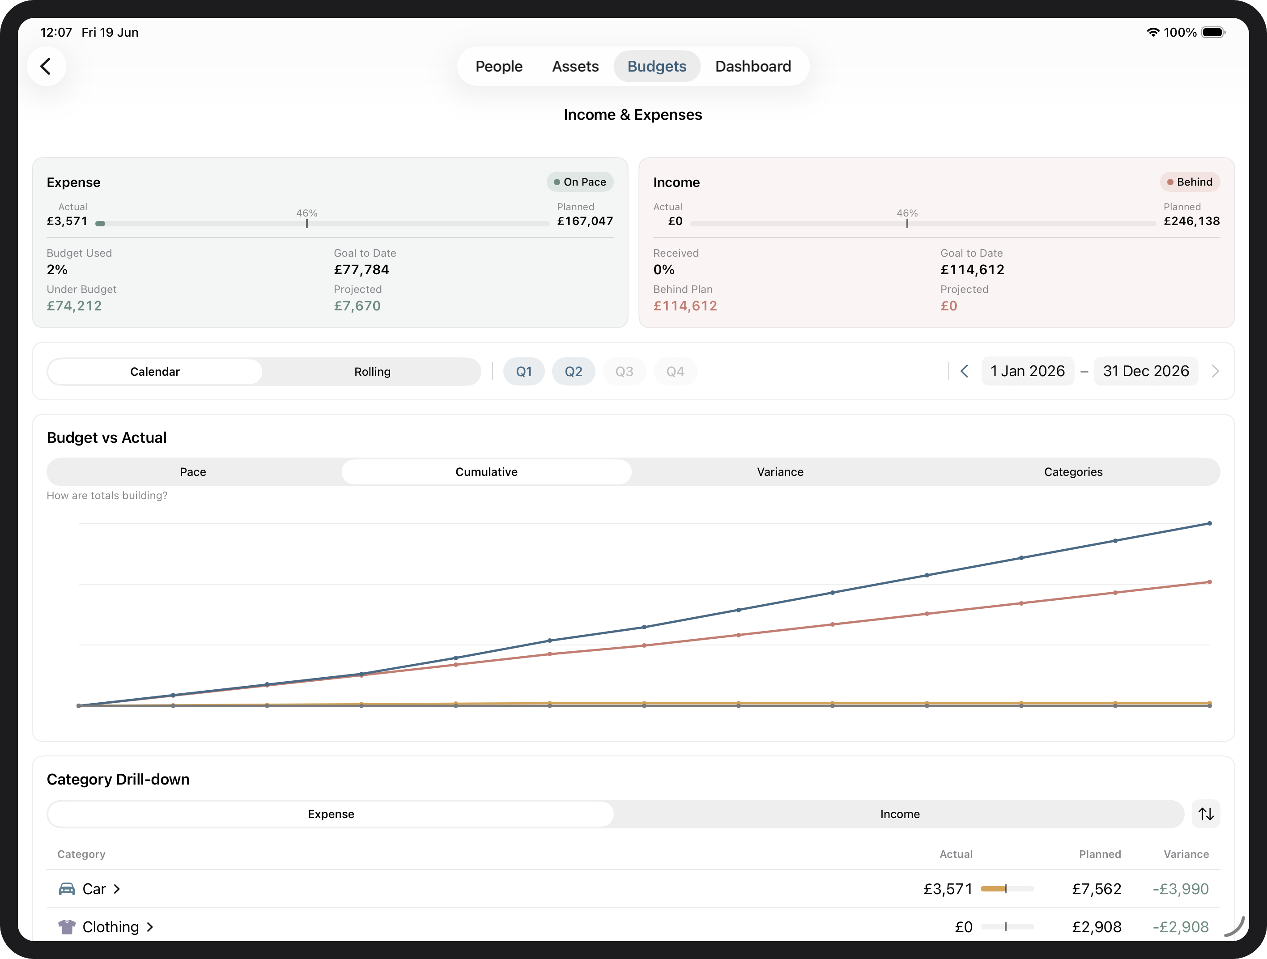This screenshot has width=1267, height=959.
Task: Click the Expense projected value £7,670
Action: pyautogui.click(x=357, y=306)
